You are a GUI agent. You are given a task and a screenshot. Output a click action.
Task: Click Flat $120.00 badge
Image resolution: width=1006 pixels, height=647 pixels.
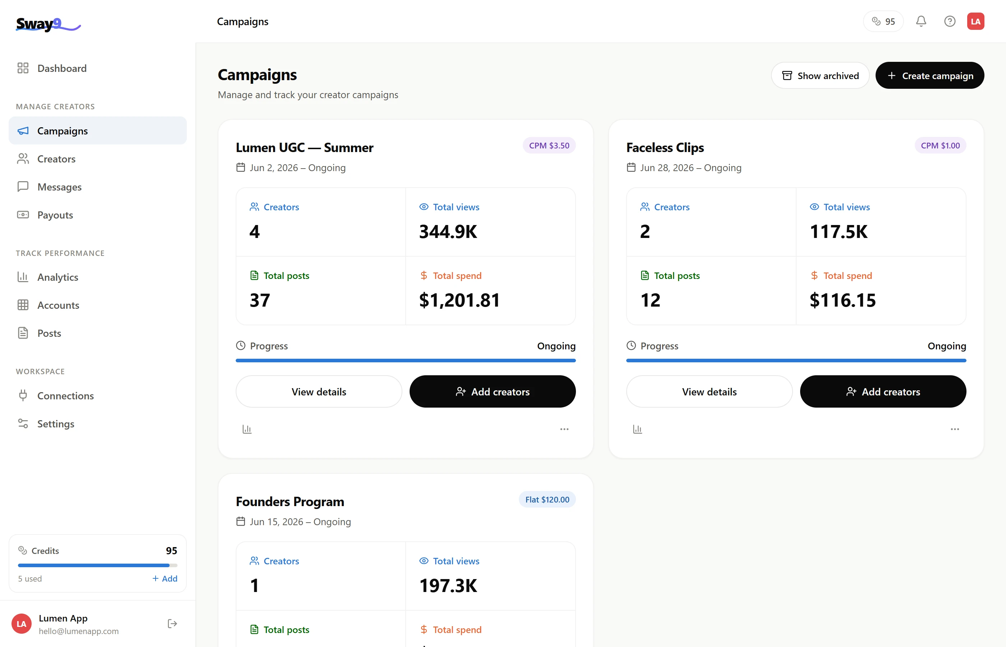point(547,500)
